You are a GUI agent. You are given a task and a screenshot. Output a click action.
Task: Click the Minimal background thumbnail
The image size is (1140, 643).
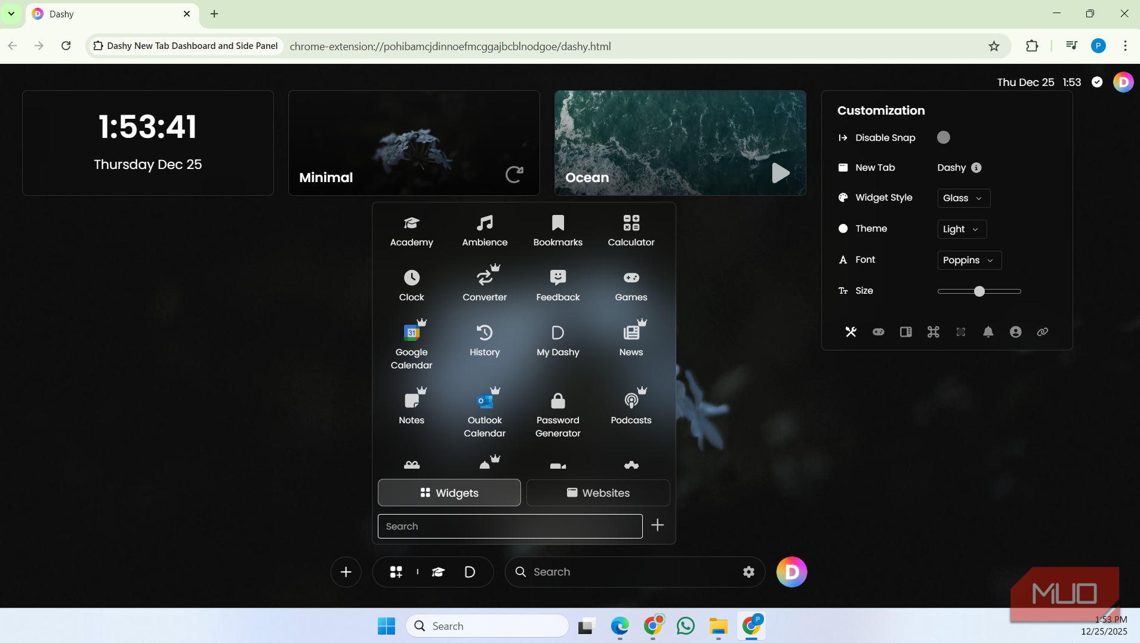414,143
